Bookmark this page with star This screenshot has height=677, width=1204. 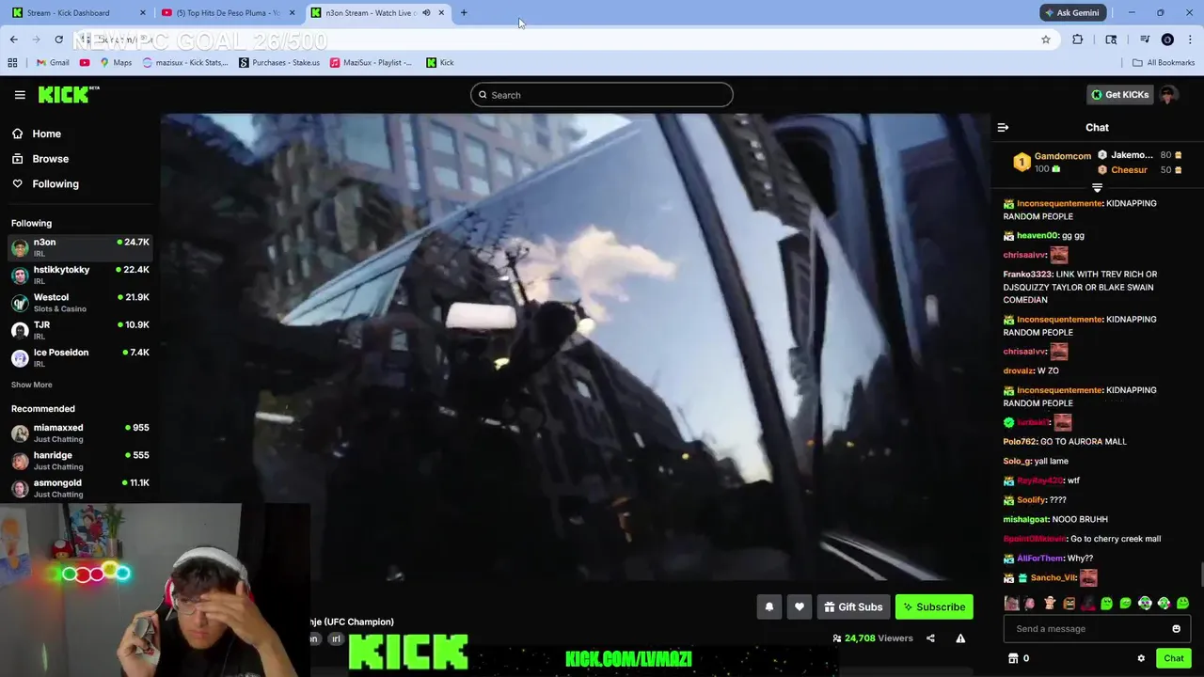point(1045,39)
